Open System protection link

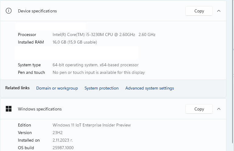pos(101,88)
